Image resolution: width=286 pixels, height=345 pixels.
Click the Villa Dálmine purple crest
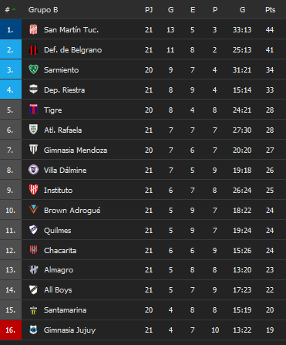pyautogui.click(x=33, y=170)
